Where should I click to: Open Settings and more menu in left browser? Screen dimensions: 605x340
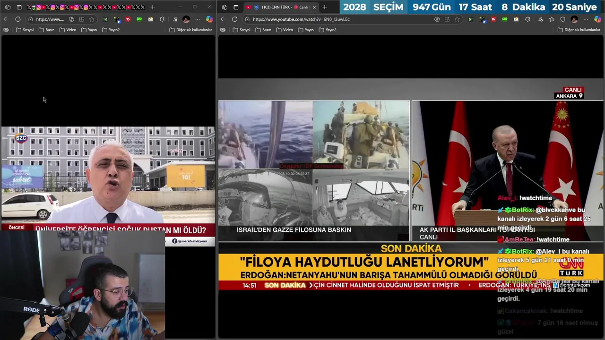click(x=197, y=19)
